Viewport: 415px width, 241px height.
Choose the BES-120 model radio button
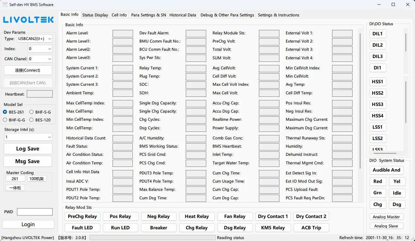point(40,120)
